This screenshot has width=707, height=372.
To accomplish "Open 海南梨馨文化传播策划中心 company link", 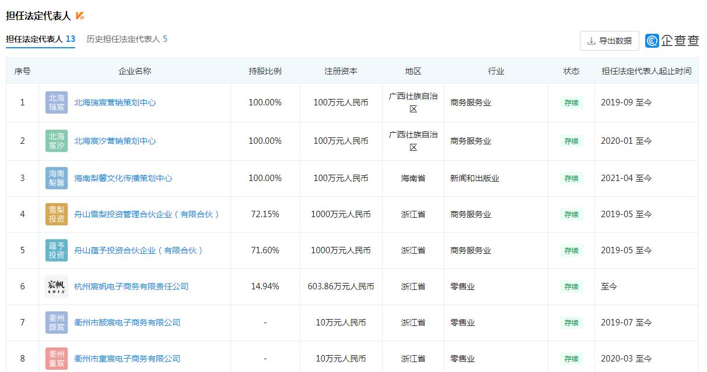I will click(123, 178).
